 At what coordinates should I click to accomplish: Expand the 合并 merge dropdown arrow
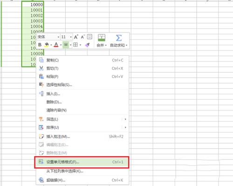(x=106, y=45)
